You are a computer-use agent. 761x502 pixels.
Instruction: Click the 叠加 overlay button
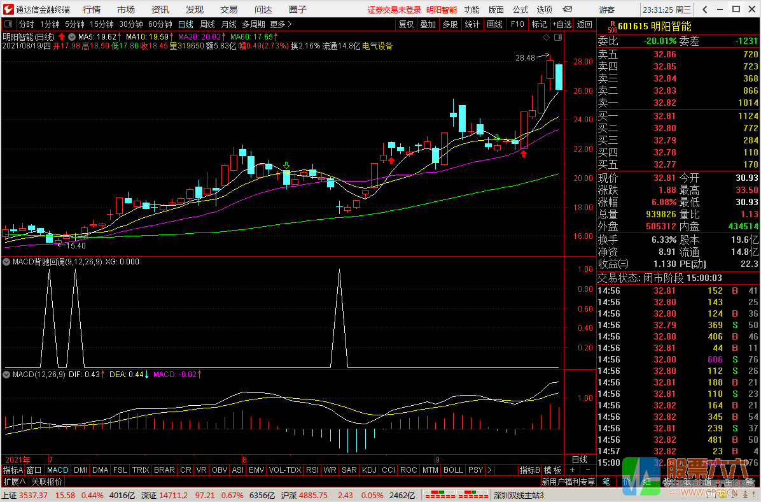pyautogui.click(x=428, y=24)
